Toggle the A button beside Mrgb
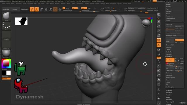Screen dimensions: 187x105 coord(64,8)
